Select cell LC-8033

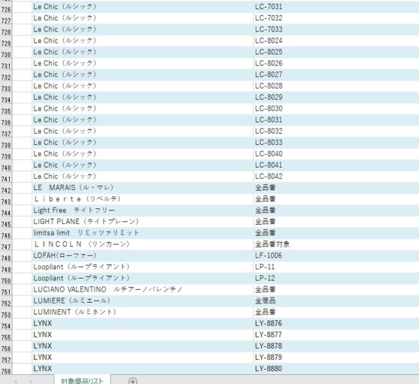(x=336, y=142)
